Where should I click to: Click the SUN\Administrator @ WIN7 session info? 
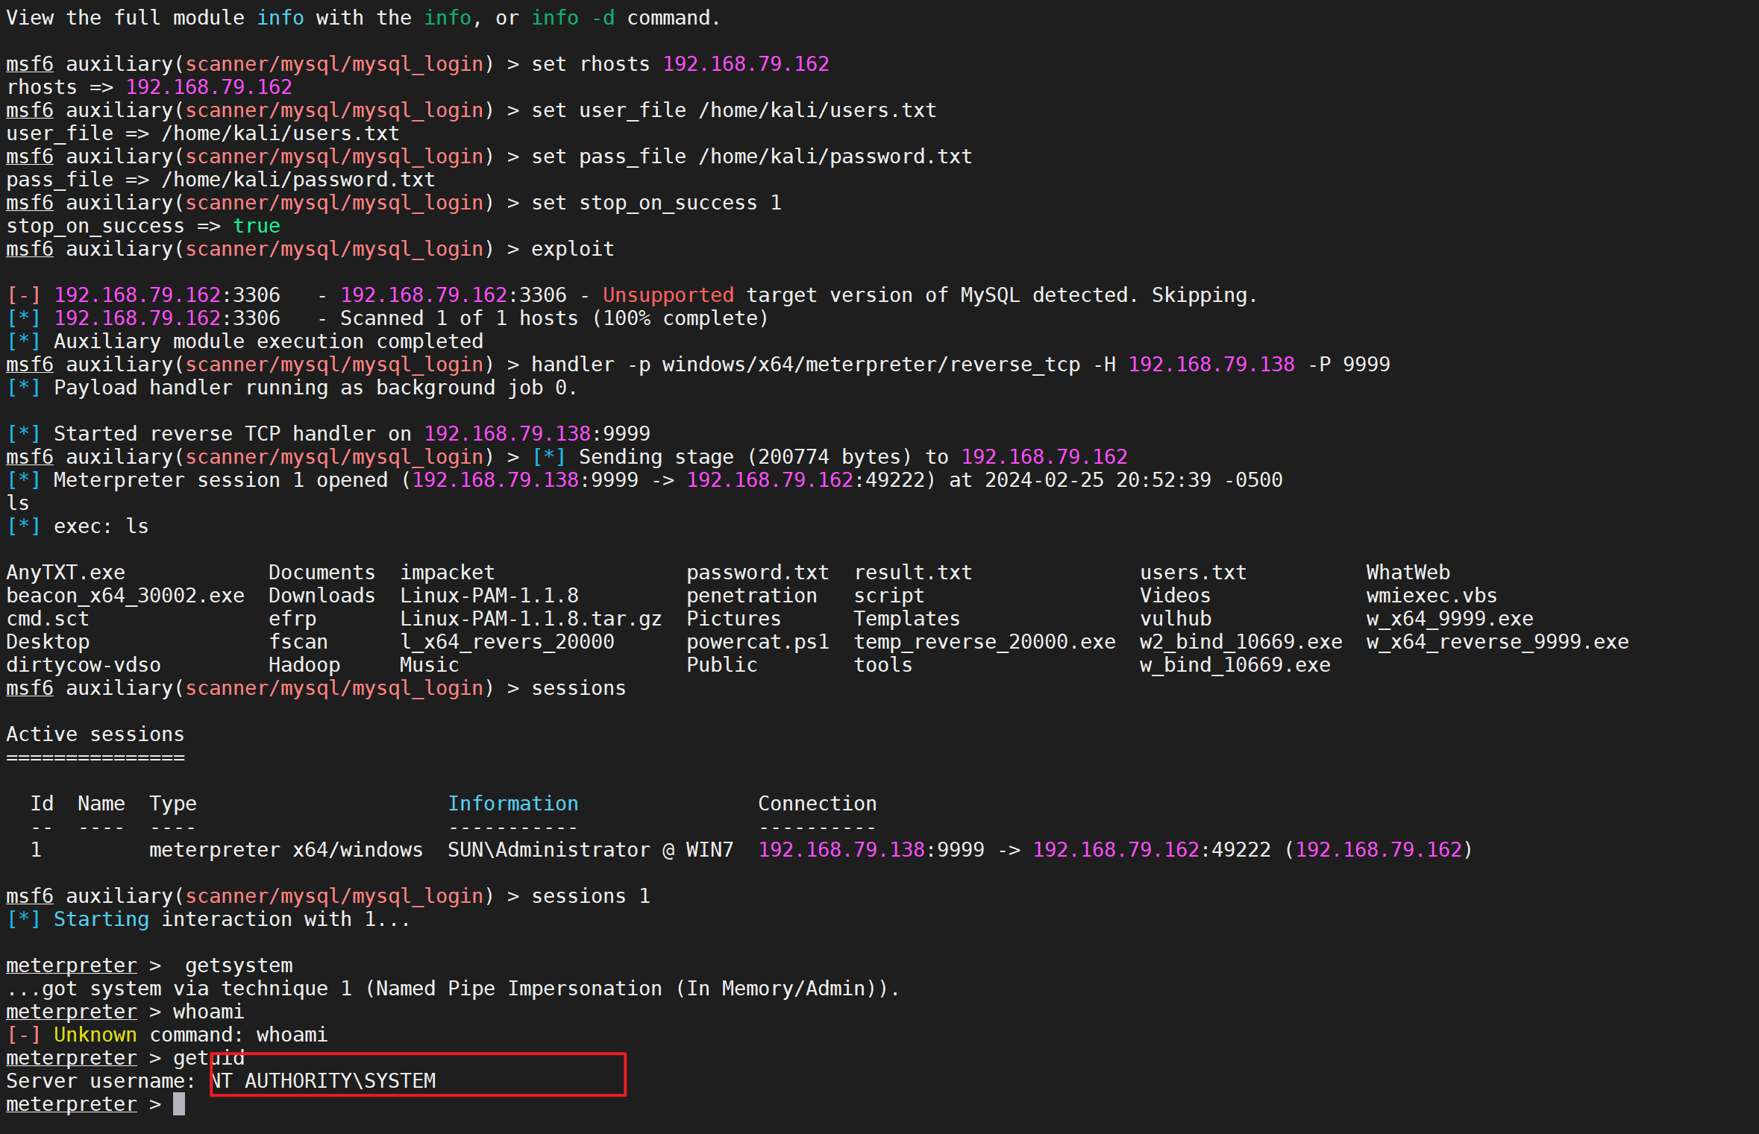pos(590,850)
